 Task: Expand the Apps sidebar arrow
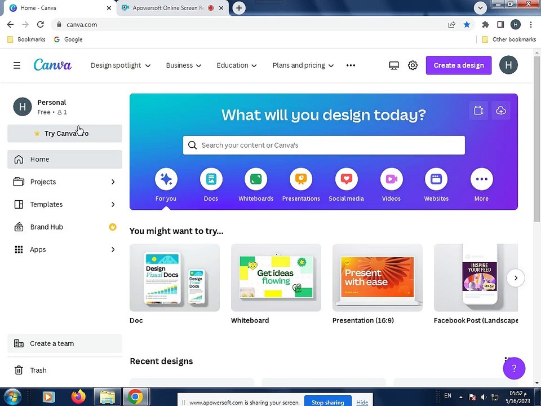113,250
